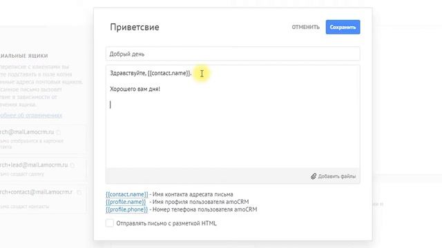Click the Приветсвие template title
The height and width of the screenshot is (248, 442).
(x=135, y=28)
